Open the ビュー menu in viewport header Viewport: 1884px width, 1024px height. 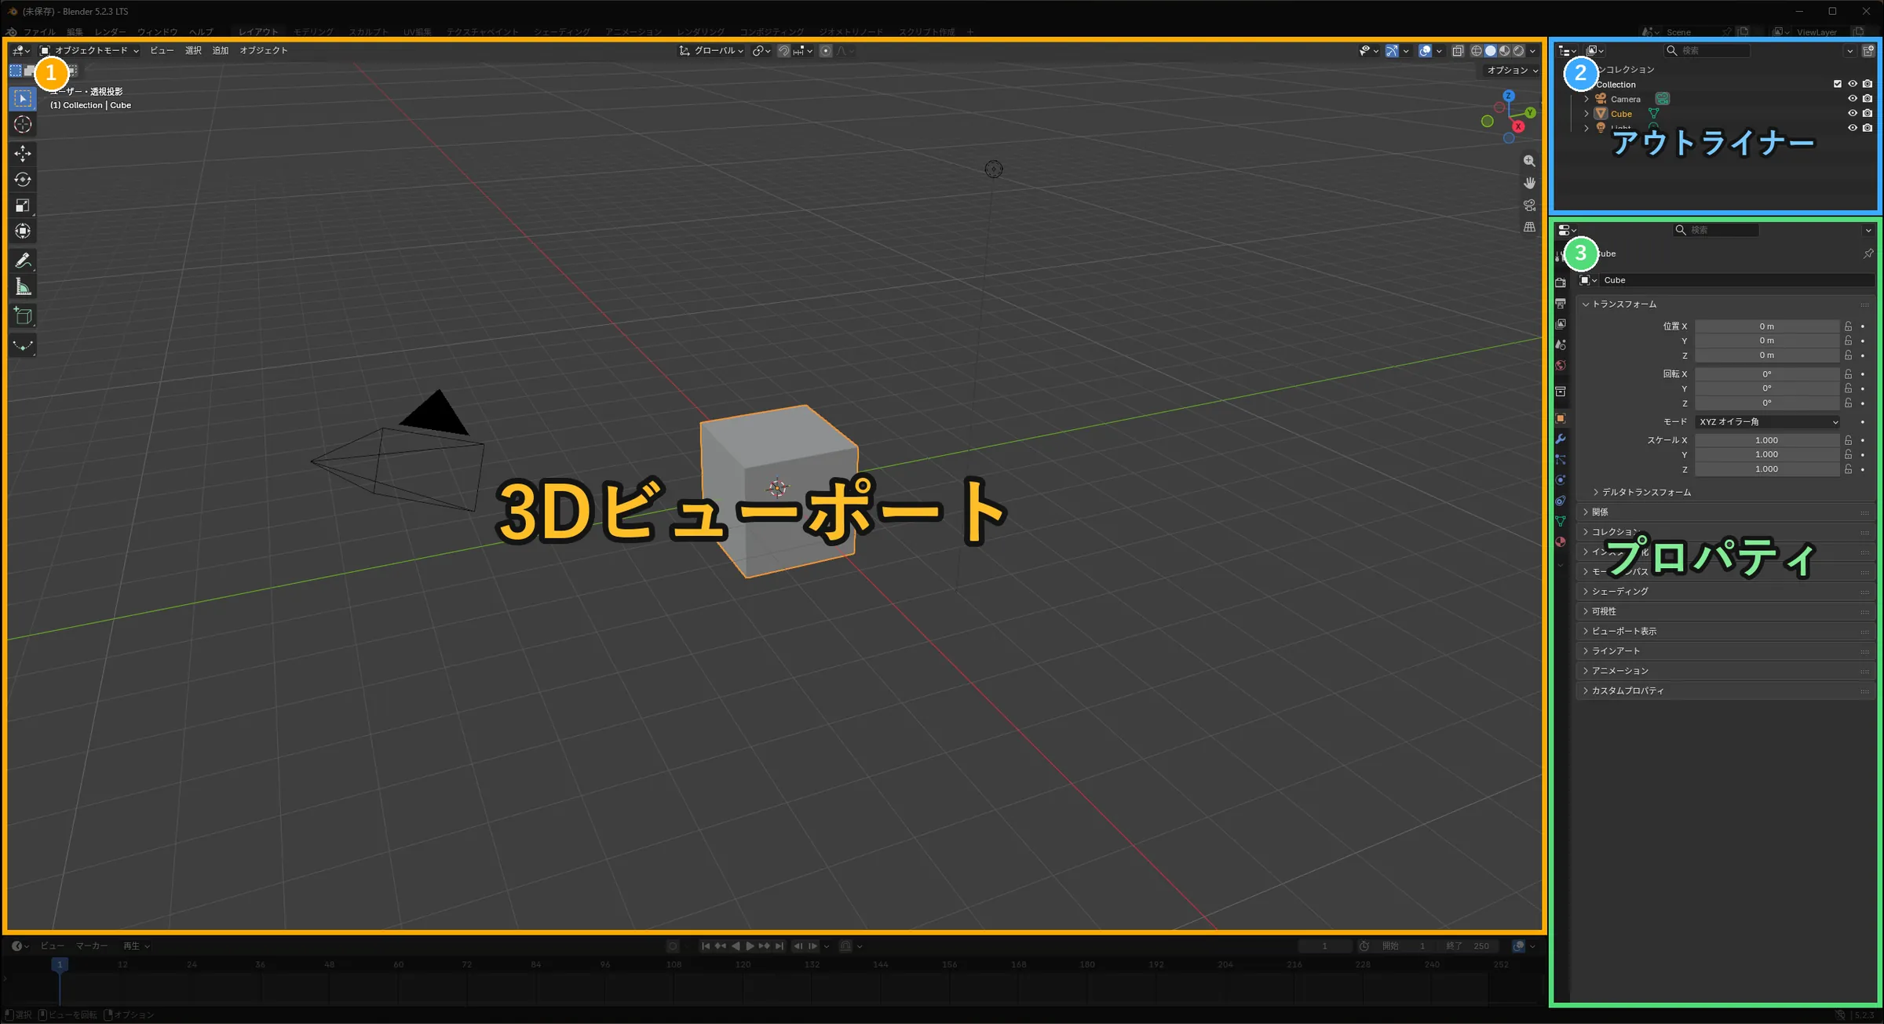(162, 50)
